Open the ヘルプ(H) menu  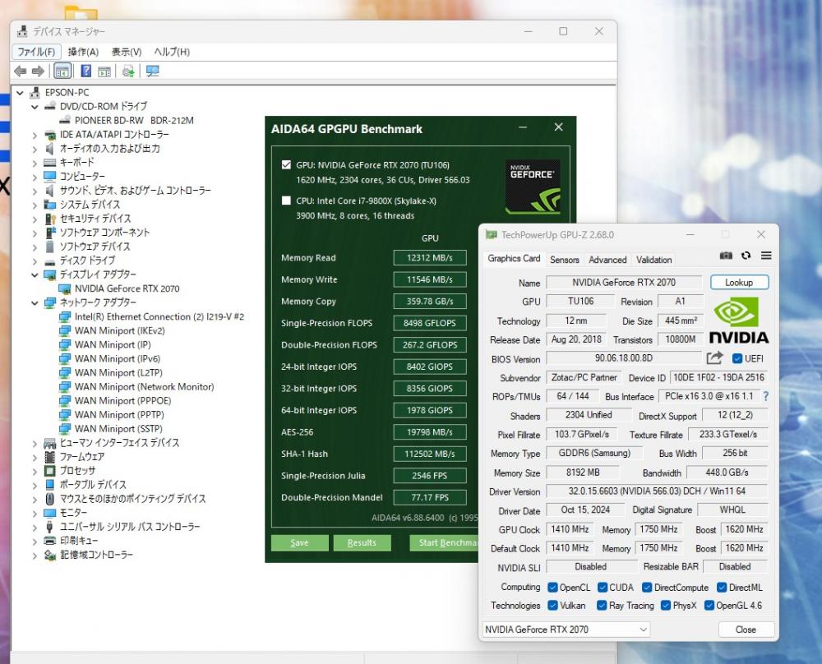(172, 52)
